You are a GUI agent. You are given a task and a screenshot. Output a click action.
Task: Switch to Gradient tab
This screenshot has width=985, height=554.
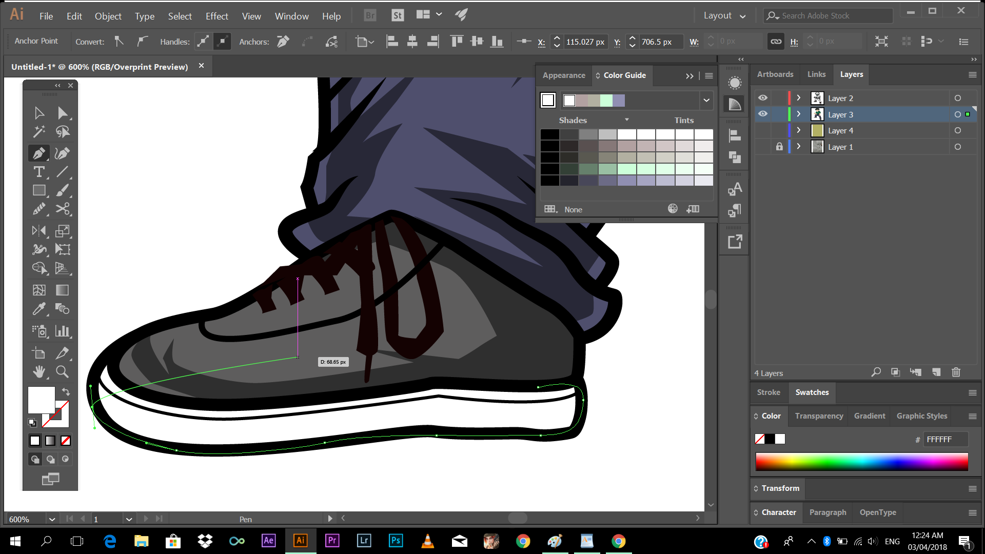(x=870, y=416)
